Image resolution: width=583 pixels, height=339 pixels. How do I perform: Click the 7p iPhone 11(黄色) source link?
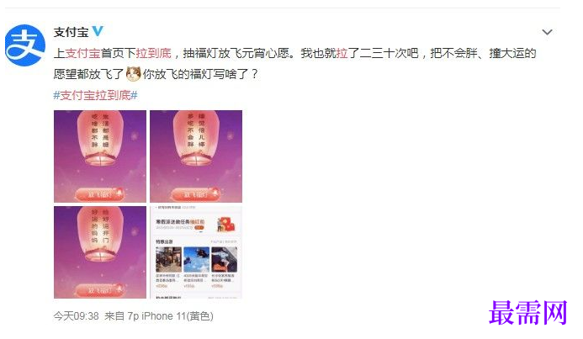[171, 316]
